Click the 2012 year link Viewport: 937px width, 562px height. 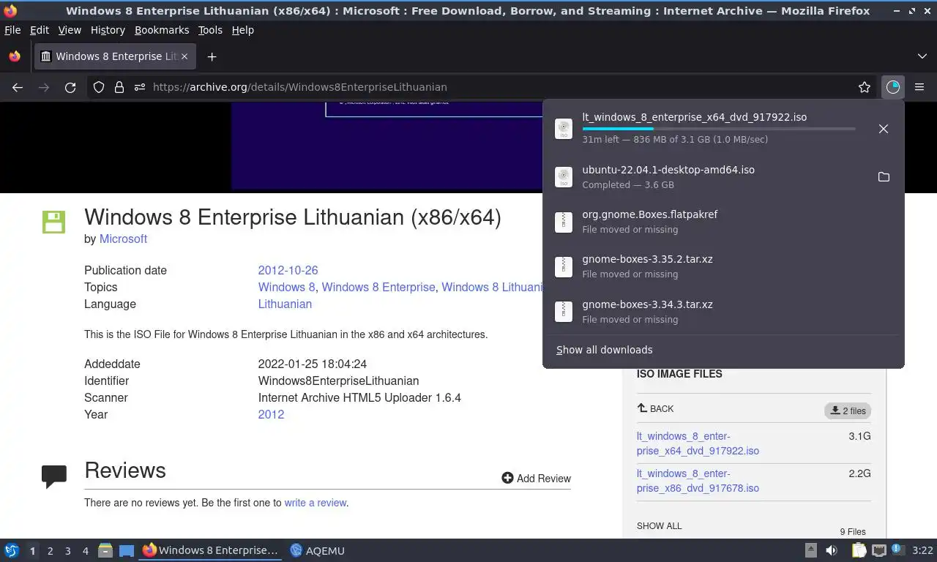(271, 414)
